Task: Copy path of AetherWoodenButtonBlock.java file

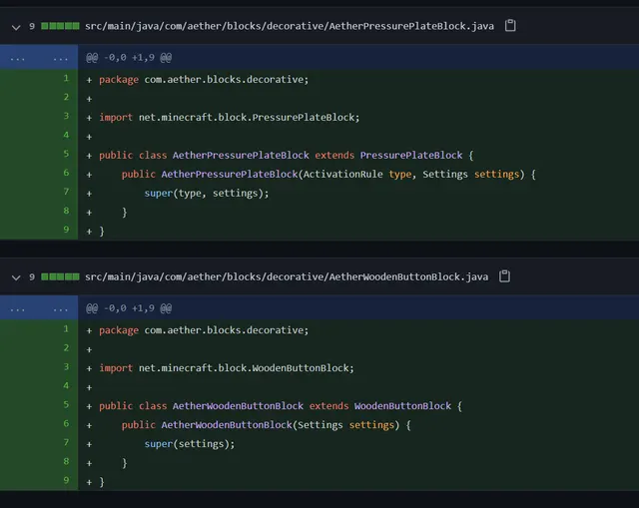Action: [x=504, y=276]
